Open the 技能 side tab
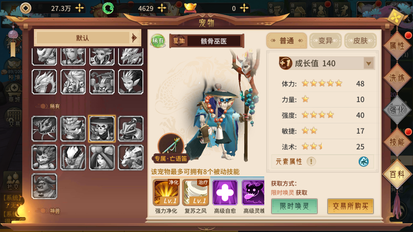Screen dimensions: 413x232 click(x=397, y=142)
